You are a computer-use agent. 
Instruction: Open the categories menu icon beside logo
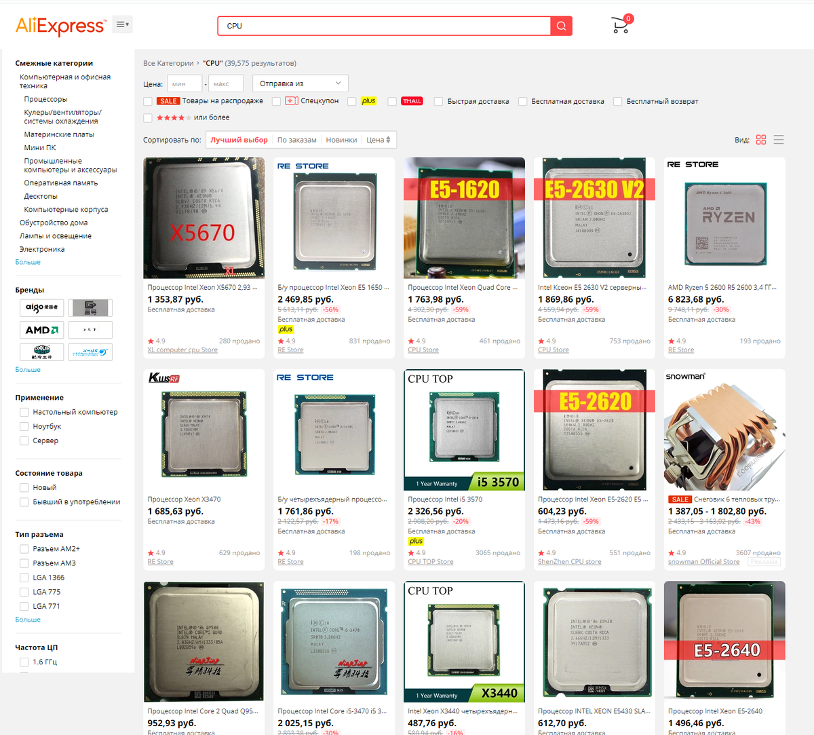coord(122,24)
